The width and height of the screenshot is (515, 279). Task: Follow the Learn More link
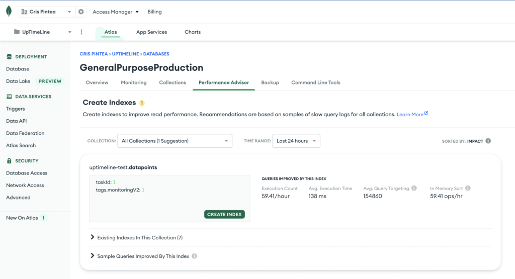click(x=412, y=114)
